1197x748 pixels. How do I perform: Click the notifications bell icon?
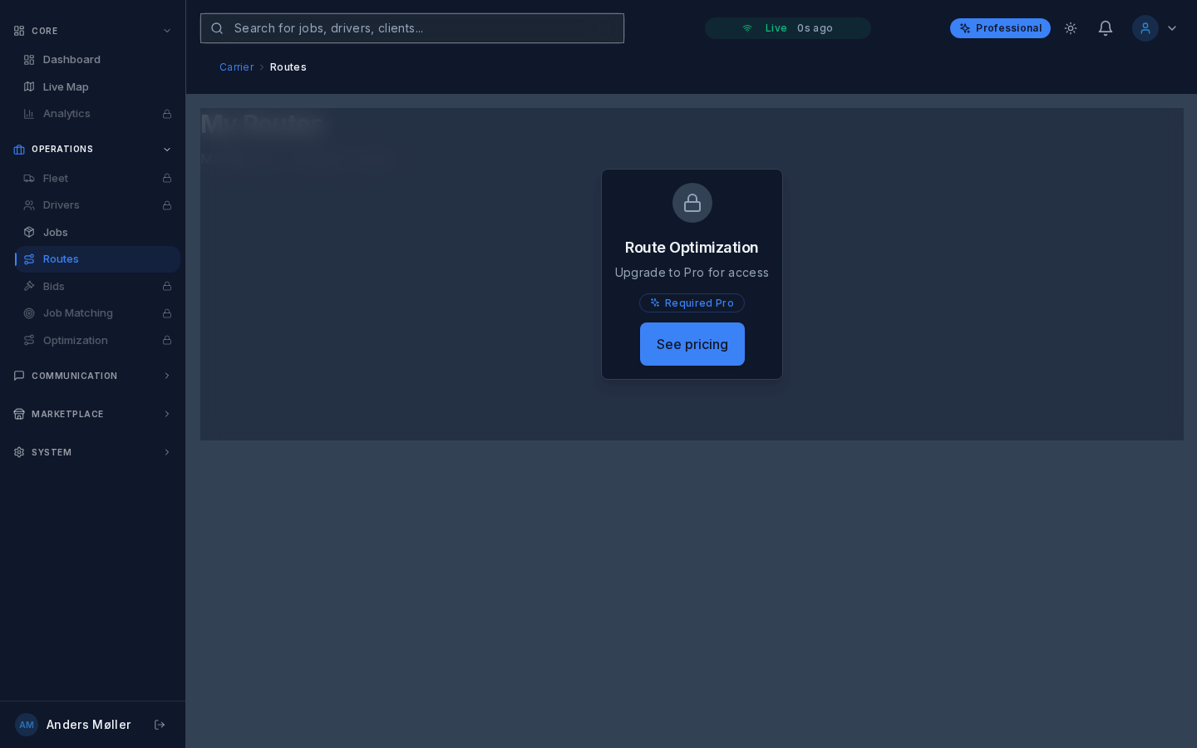(1105, 28)
